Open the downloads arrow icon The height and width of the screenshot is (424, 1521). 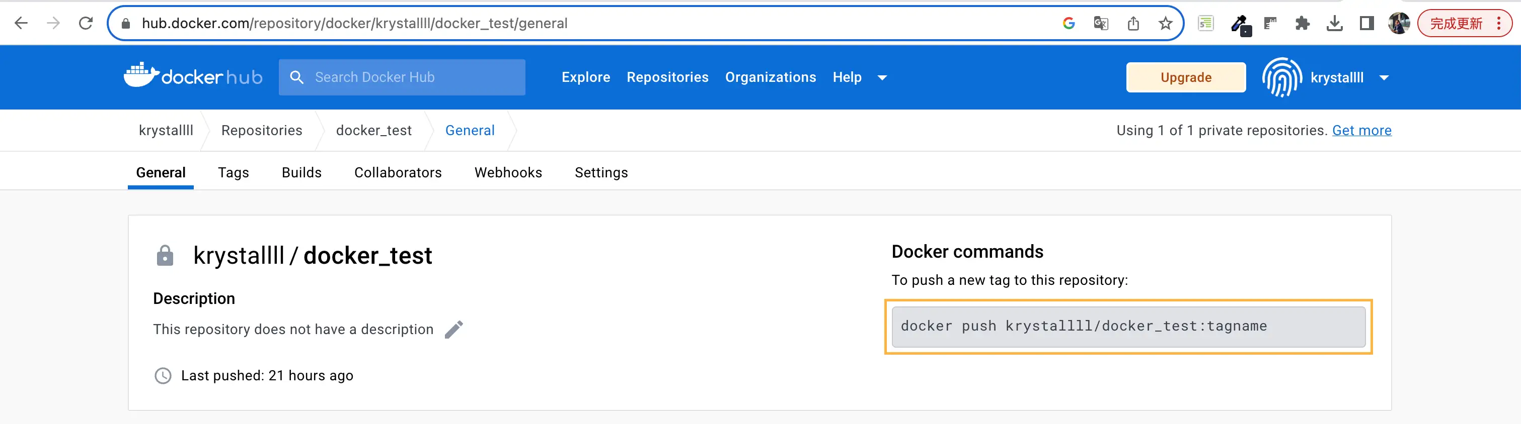pos(1334,24)
